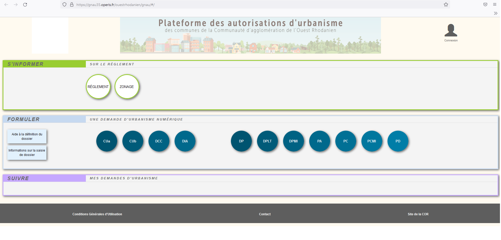Screen dimensions: 501x240
Task: Click 'MES DEMANDES D'URBANISME' heading
Action: pos(124,178)
